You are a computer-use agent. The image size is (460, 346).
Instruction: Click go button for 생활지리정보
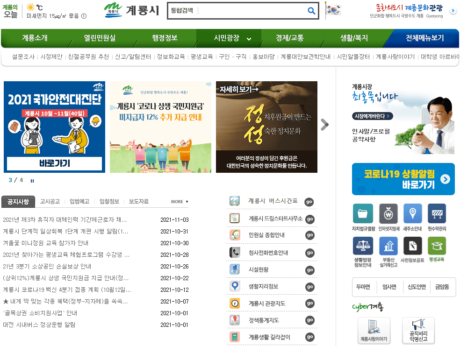tap(310, 287)
